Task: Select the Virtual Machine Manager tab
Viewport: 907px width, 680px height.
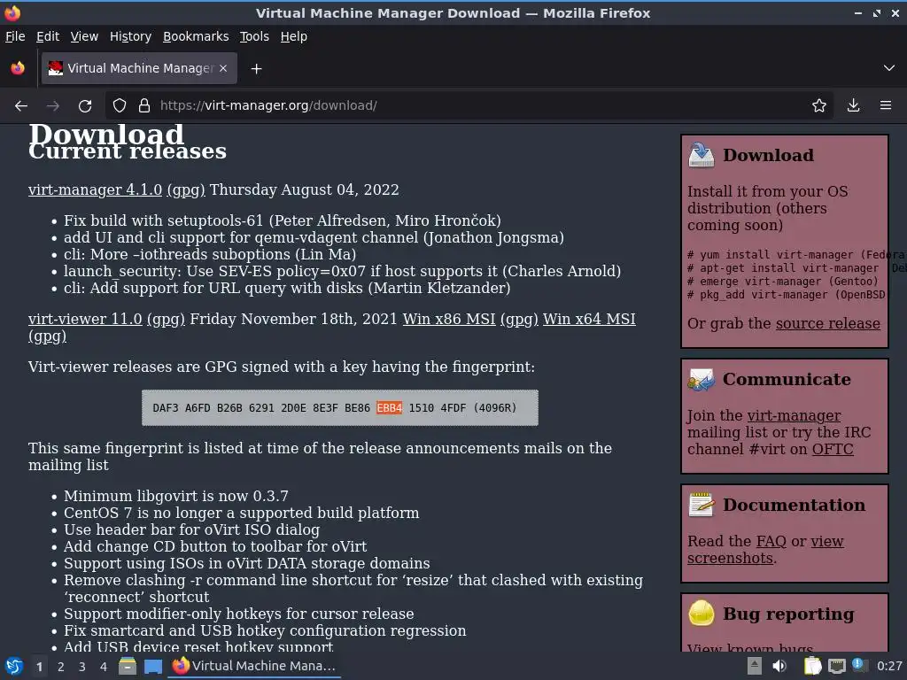Action: pyautogui.click(x=139, y=68)
